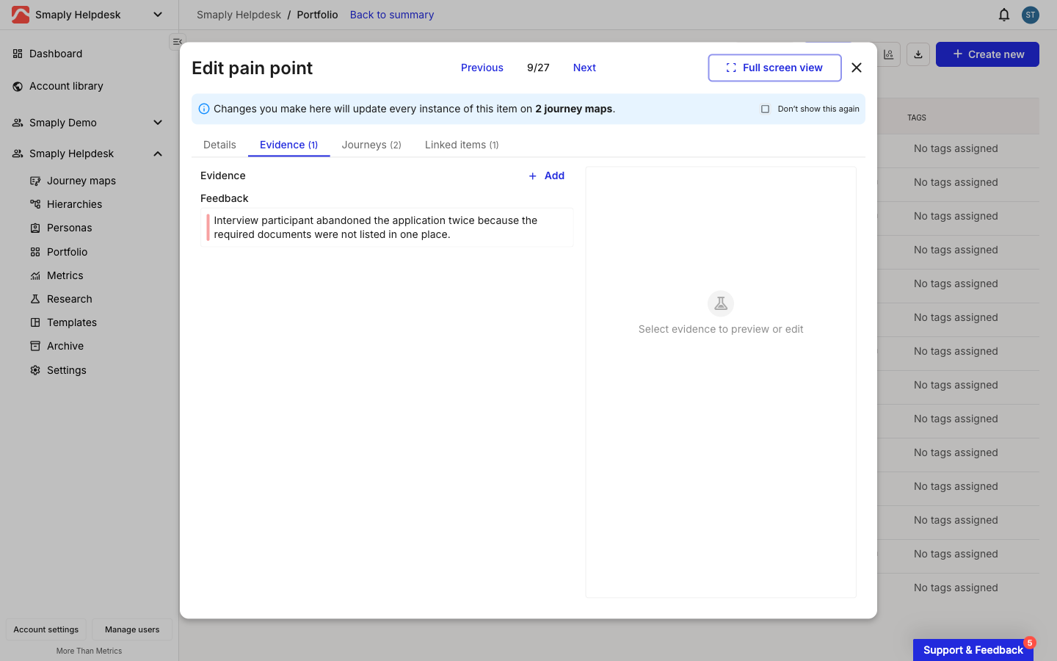Select the interview participant feedback evidence
1057x661 pixels.
[x=387, y=228]
